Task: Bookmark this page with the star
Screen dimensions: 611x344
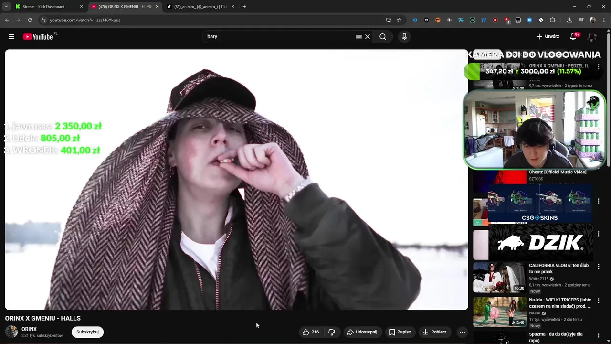Action: coord(399,20)
